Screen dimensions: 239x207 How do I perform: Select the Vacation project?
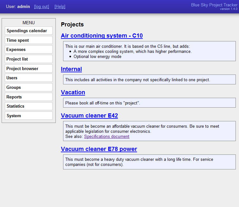[73, 92]
